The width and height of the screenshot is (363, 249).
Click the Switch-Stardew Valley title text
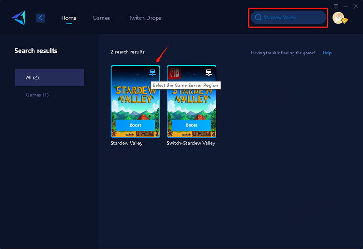point(191,143)
